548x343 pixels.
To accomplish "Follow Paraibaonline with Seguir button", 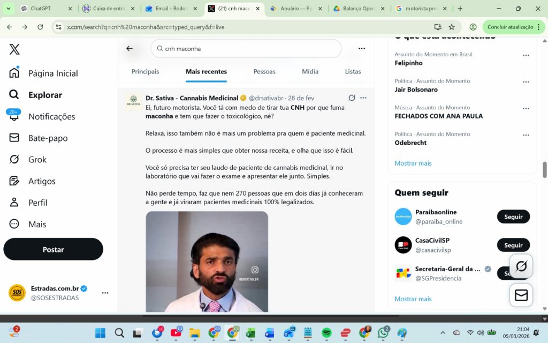I will [x=513, y=217].
